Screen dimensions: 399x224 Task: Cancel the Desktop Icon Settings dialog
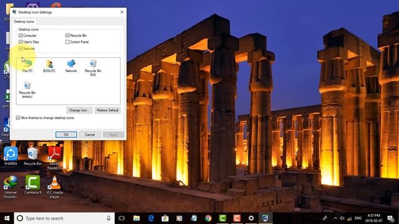tap(90, 134)
